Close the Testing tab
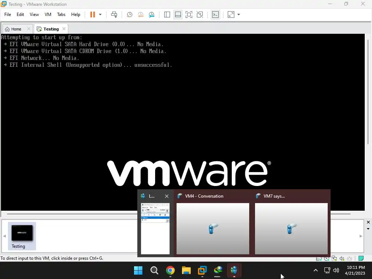 pos(64,29)
